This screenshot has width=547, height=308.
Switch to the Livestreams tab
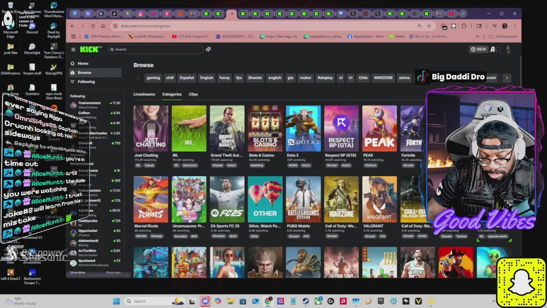point(144,94)
